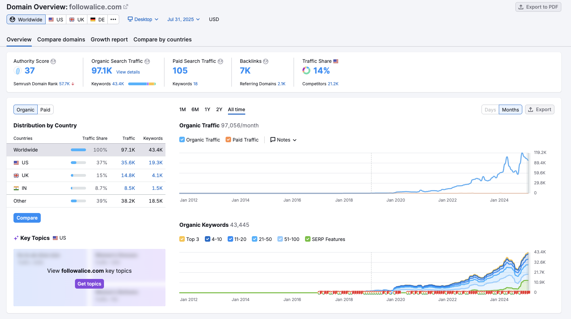Click US traffic value 35.6K
Image resolution: width=571 pixels, height=319 pixels.
click(x=128, y=163)
